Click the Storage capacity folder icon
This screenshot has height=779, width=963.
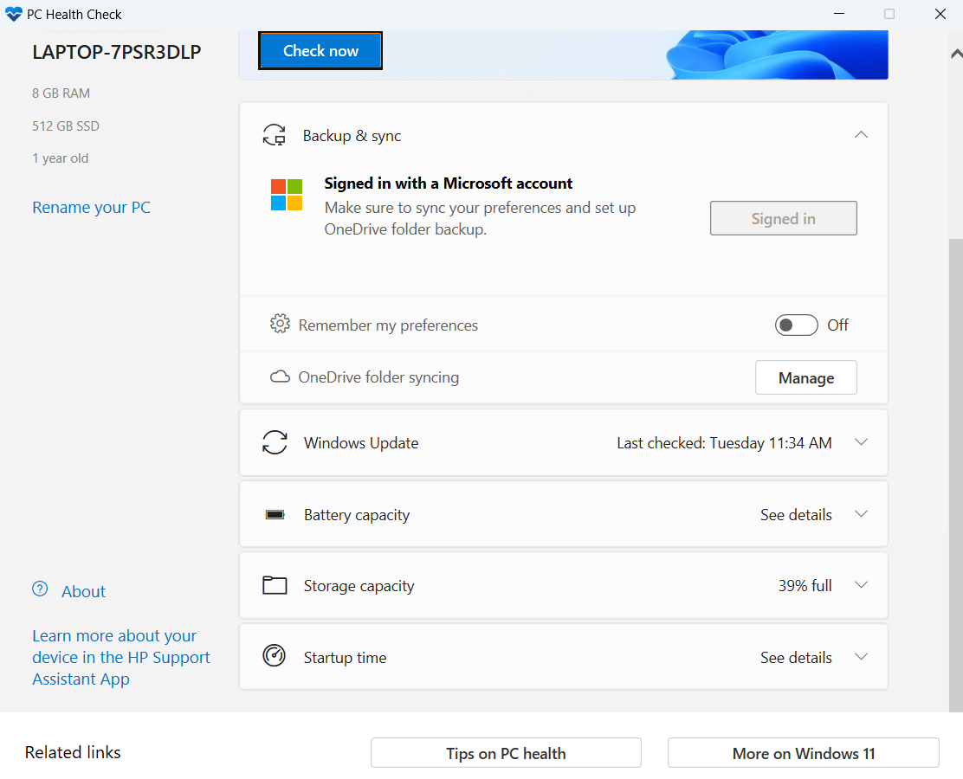pos(275,585)
